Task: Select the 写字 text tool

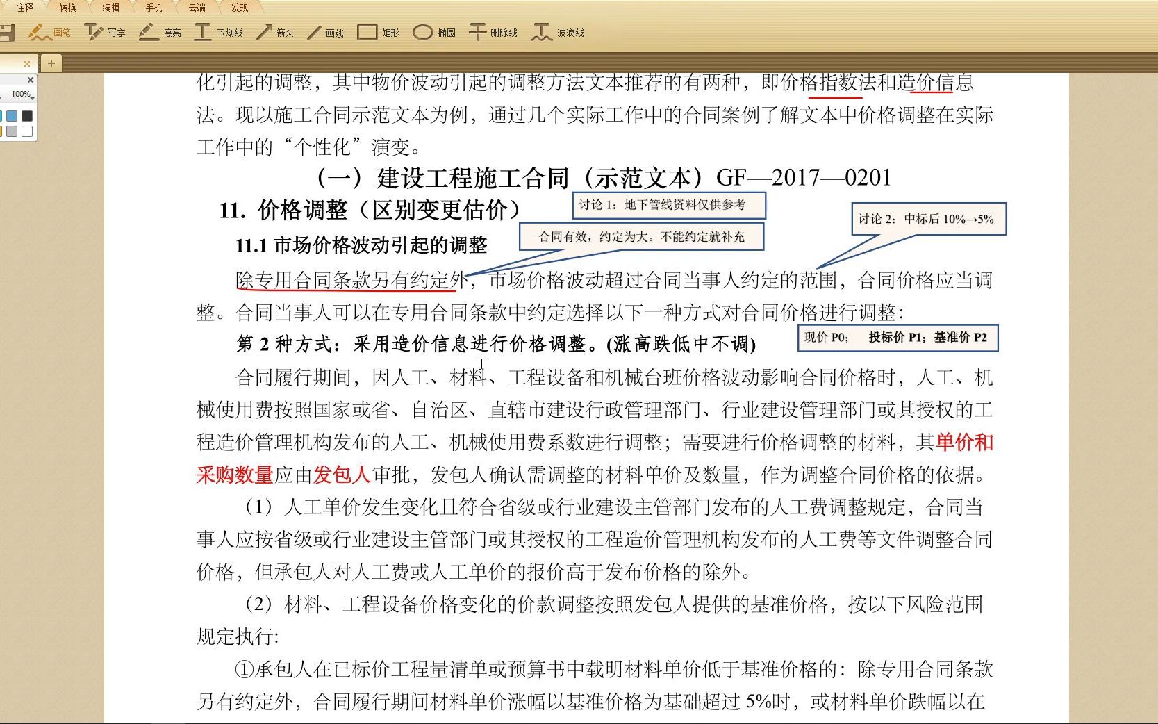Action: [105, 33]
